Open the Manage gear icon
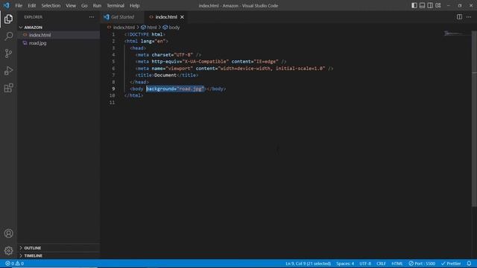 [8, 251]
